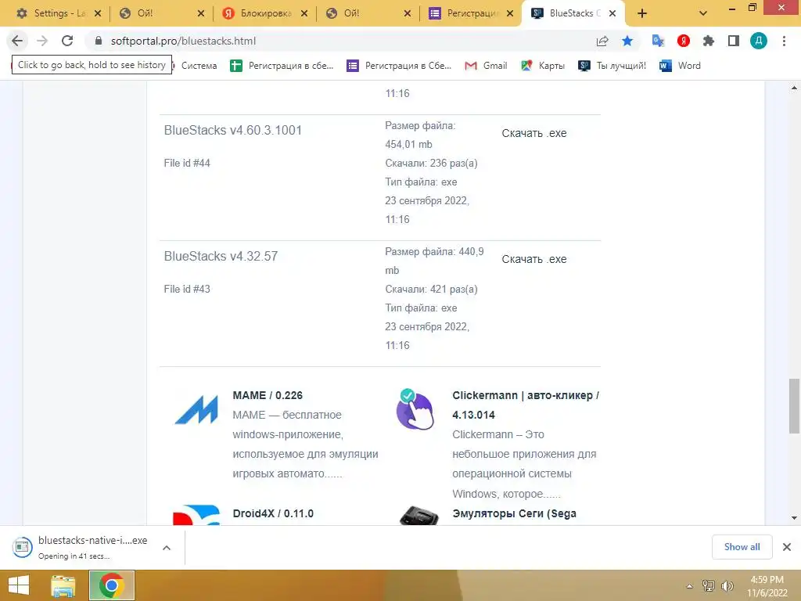Open the volume speaker tray icon
Image resolution: width=801 pixels, height=601 pixels.
coord(727,585)
